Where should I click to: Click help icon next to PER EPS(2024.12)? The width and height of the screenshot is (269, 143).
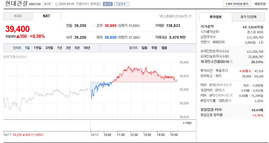pyautogui.click(x=230, y=85)
